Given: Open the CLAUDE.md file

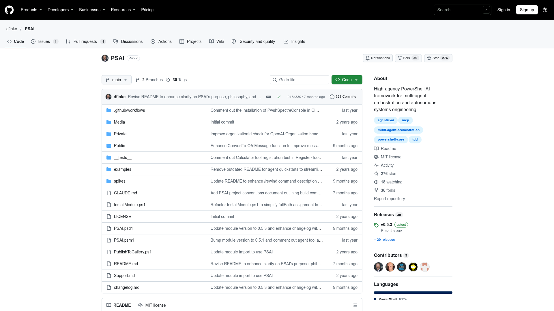Looking at the screenshot, I should click(126, 193).
